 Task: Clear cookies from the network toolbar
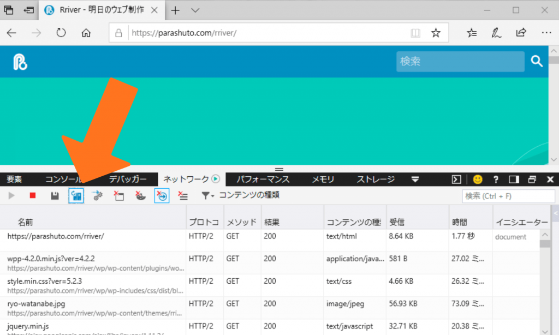[140, 195]
